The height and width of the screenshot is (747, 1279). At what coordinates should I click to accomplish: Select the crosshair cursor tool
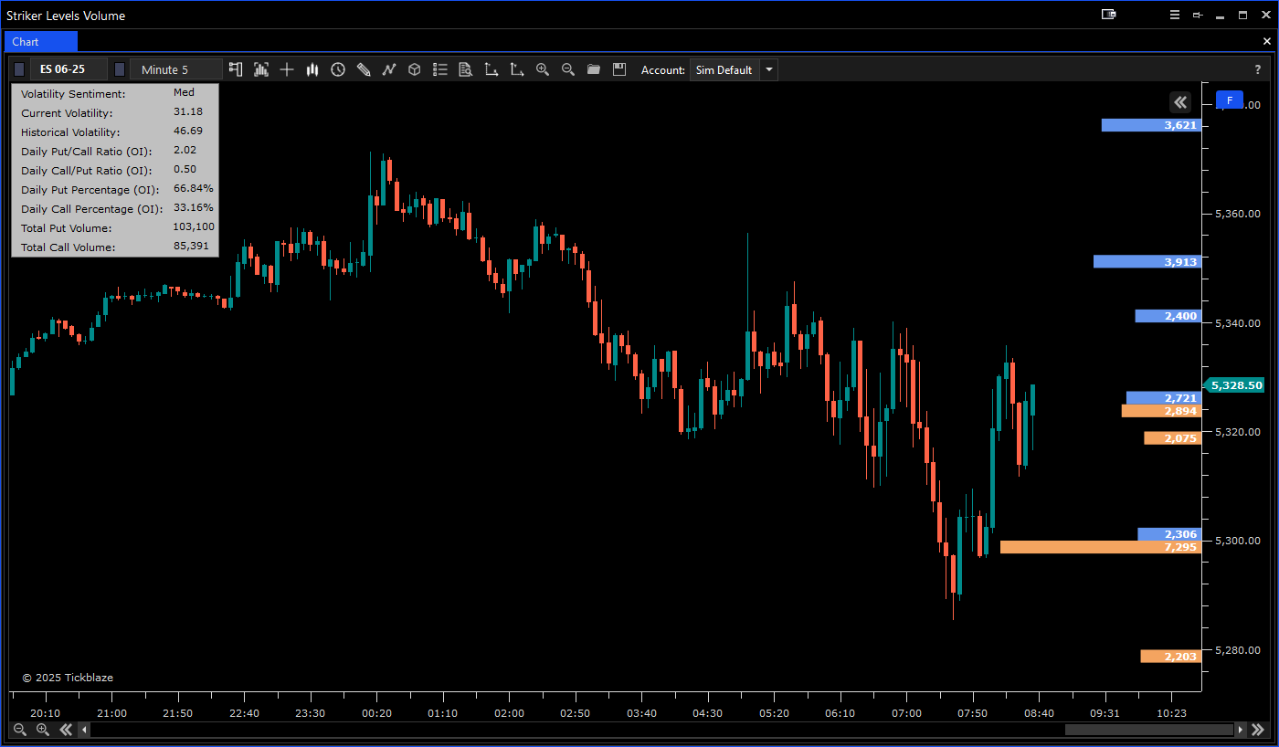(287, 69)
